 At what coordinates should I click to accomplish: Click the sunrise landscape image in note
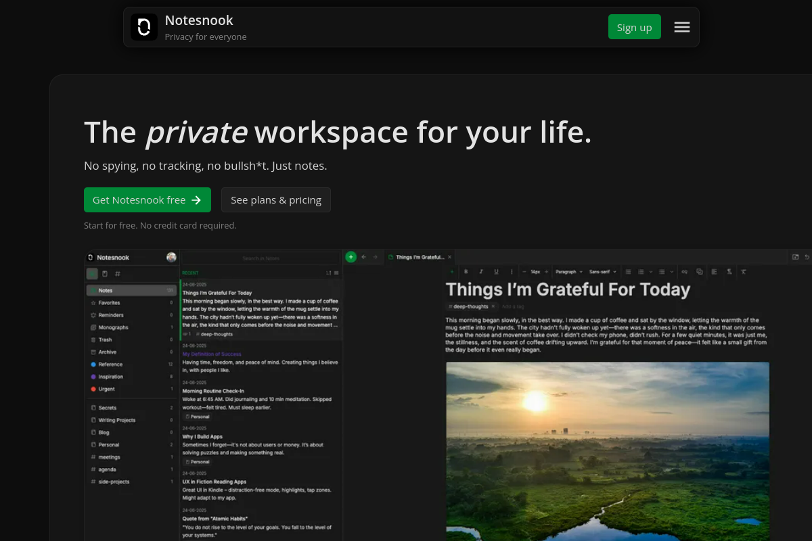coord(608,451)
